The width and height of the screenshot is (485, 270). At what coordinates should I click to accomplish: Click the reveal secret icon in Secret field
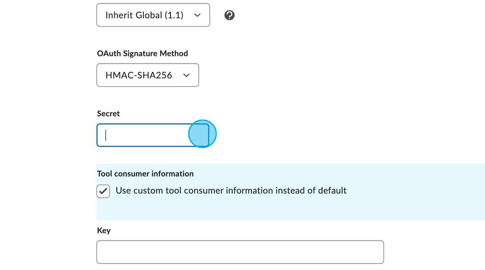(x=202, y=133)
